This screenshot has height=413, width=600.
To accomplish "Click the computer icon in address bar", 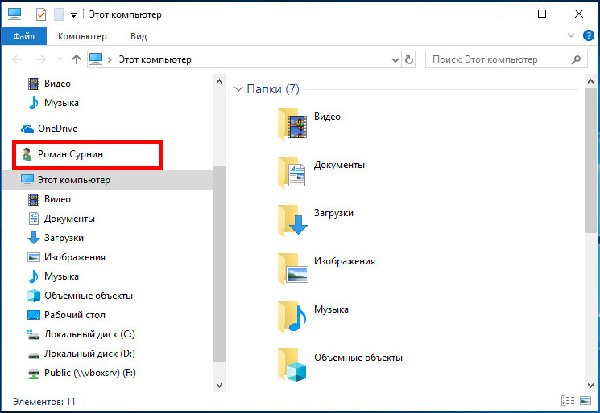I will [x=96, y=59].
